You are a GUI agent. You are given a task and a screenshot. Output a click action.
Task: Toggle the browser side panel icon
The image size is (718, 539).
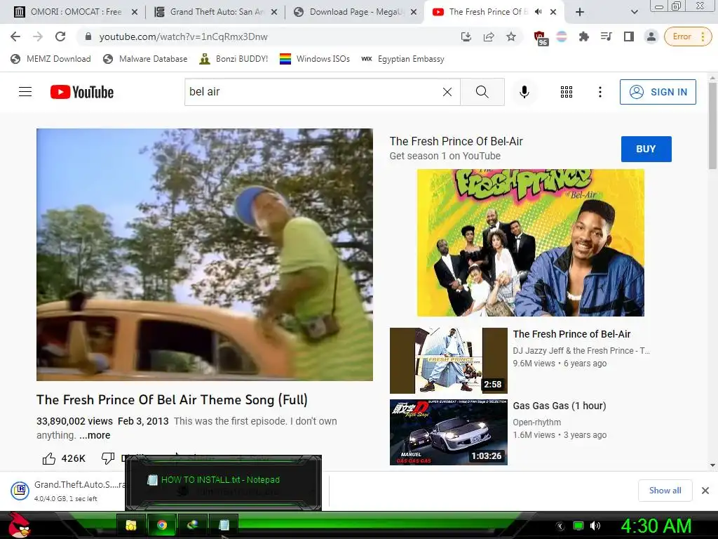[x=629, y=36]
